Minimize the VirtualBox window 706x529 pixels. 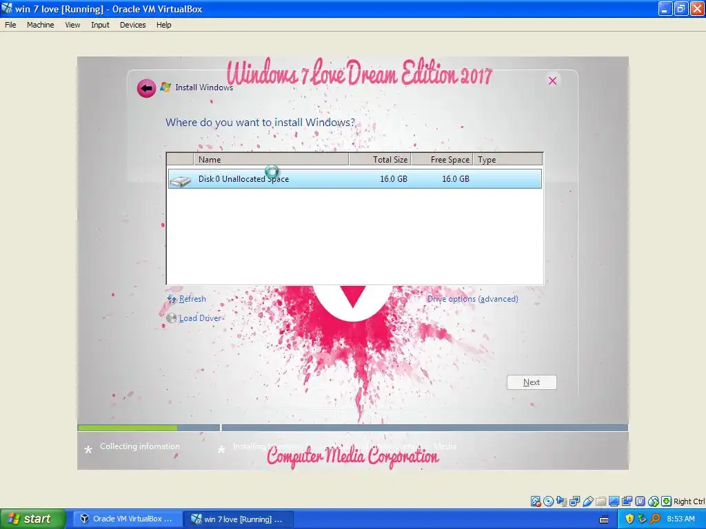click(x=665, y=8)
